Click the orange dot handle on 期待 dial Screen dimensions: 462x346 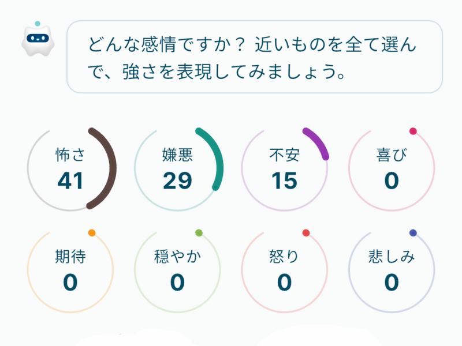pyautogui.click(x=91, y=233)
